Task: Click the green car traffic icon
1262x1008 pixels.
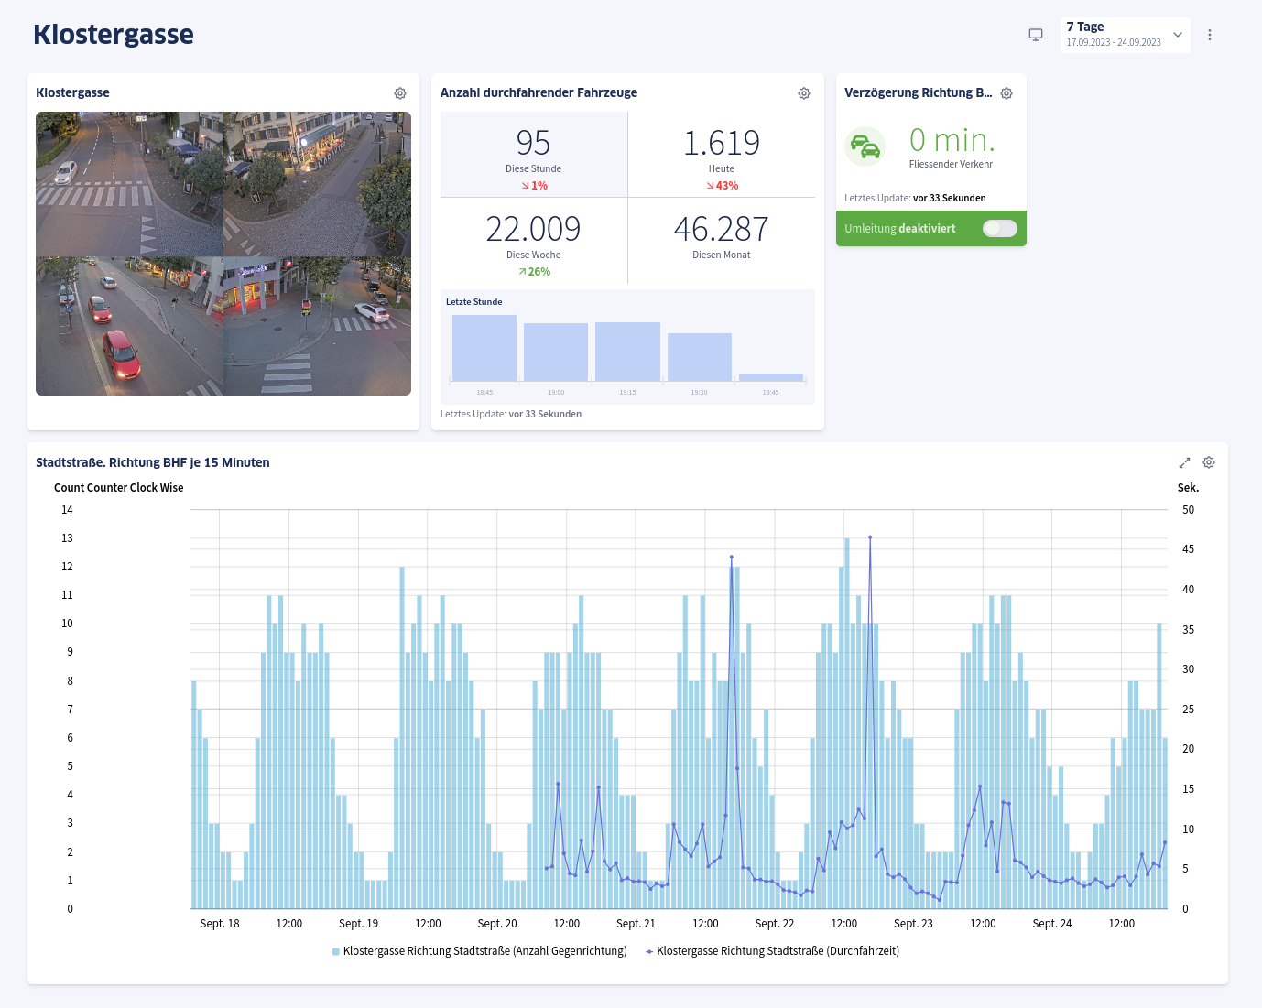Action: click(x=865, y=146)
